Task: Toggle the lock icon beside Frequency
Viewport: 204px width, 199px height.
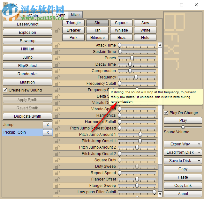Action: pos(57,77)
